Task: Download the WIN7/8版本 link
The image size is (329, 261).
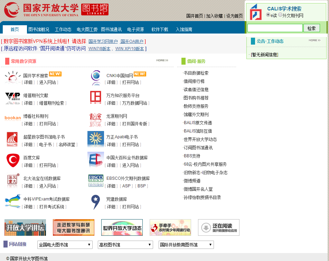Action: click(x=100, y=49)
